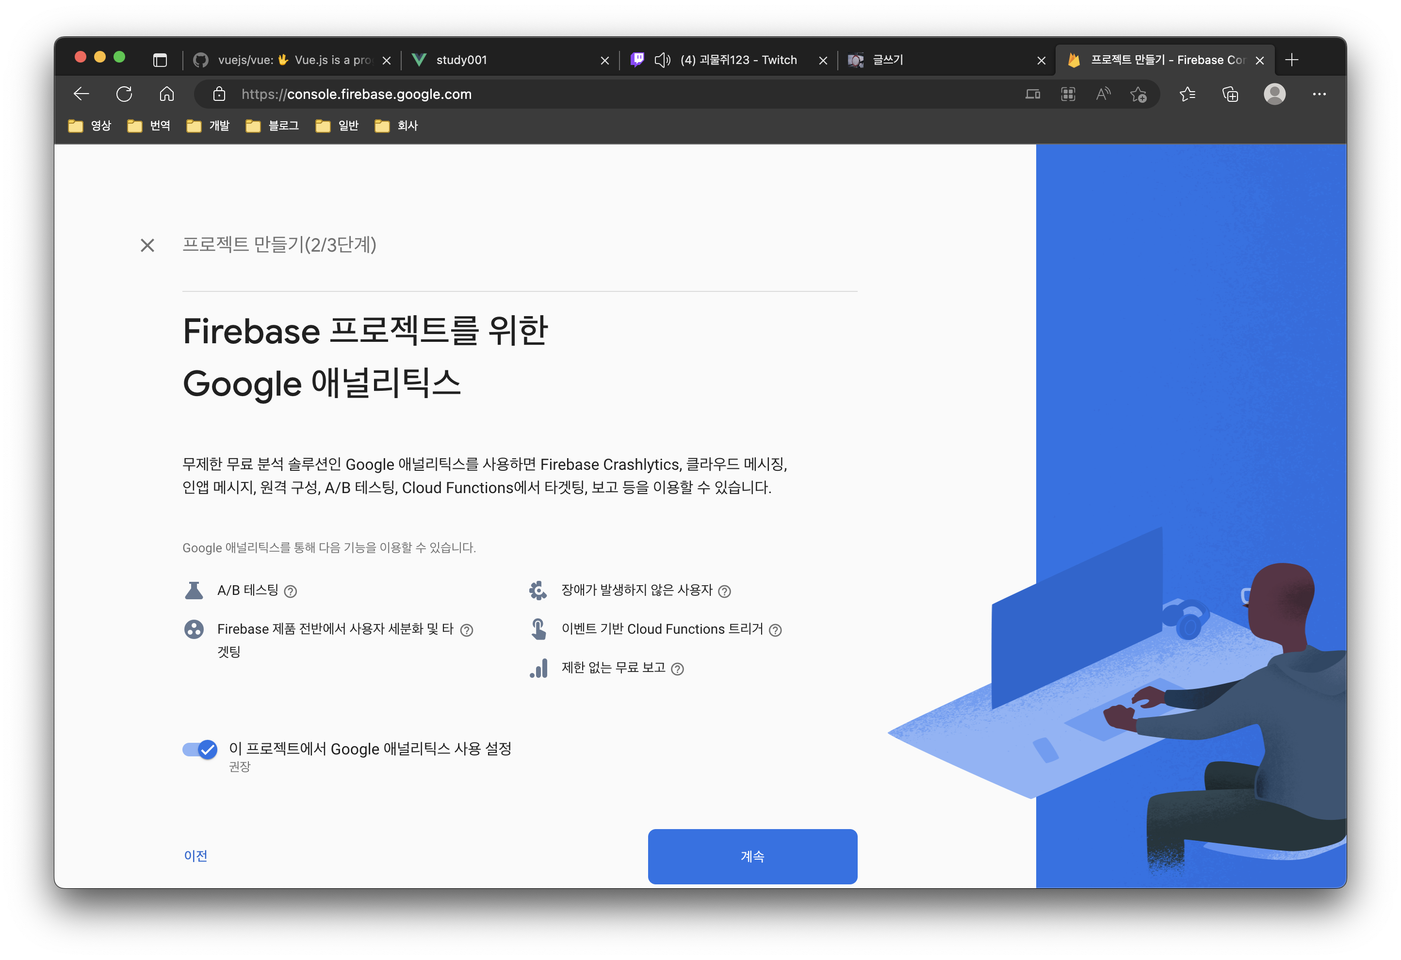Open the 번역 bookmarks folder
This screenshot has width=1401, height=960.
(149, 126)
